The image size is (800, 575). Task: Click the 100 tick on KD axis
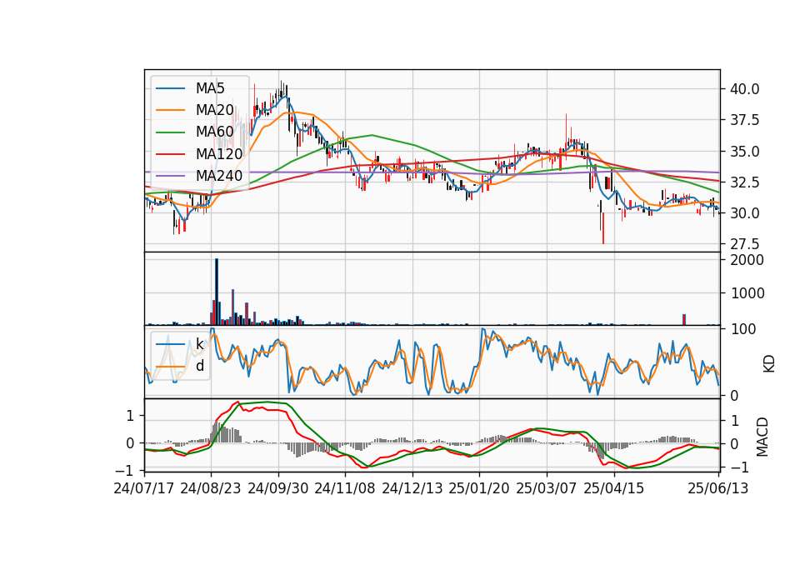[x=742, y=329]
